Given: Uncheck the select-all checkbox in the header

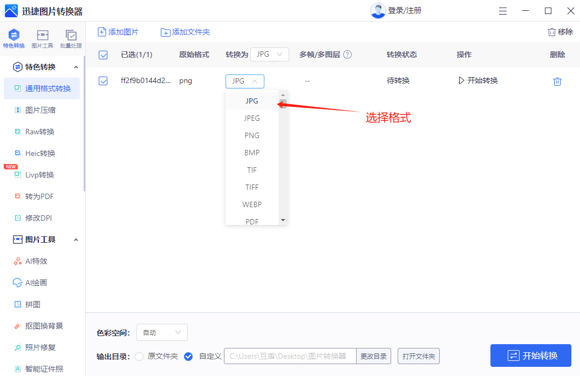Looking at the screenshot, I should [103, 54].
